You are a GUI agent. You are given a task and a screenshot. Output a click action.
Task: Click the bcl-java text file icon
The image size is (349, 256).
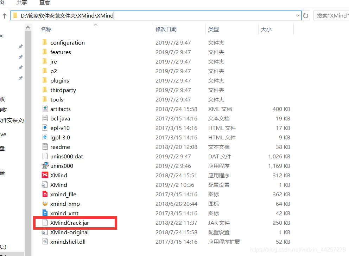[x=45, y=118]
